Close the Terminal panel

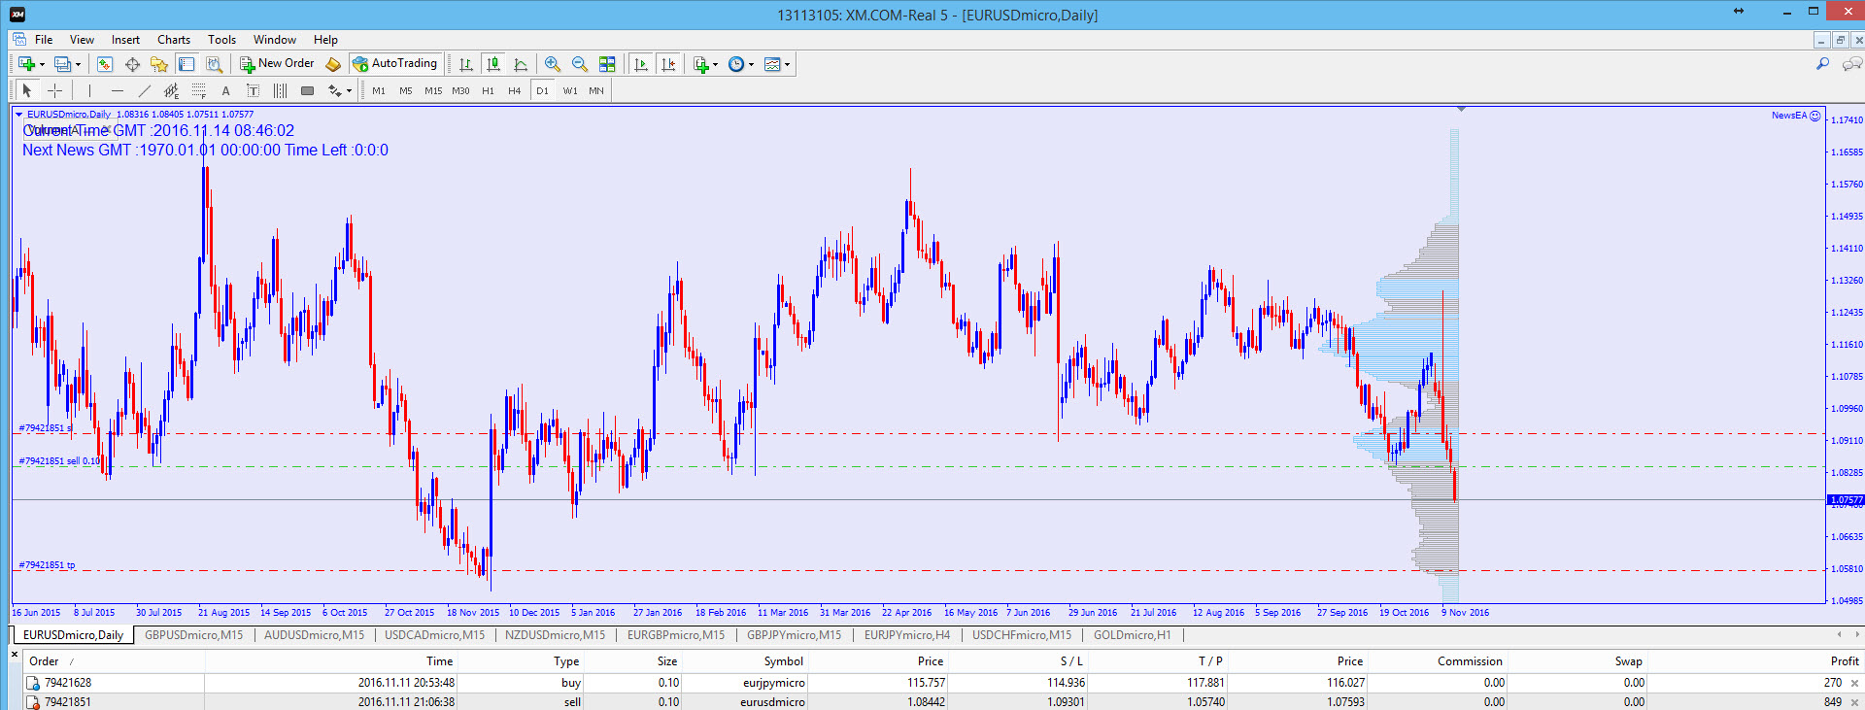15,655
